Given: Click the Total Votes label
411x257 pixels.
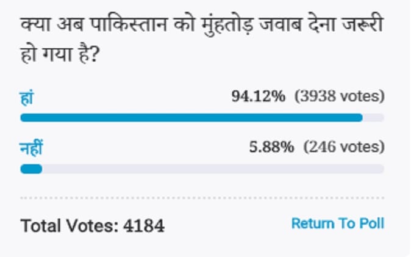Looking at the screenshot, I should pos(70,226).
